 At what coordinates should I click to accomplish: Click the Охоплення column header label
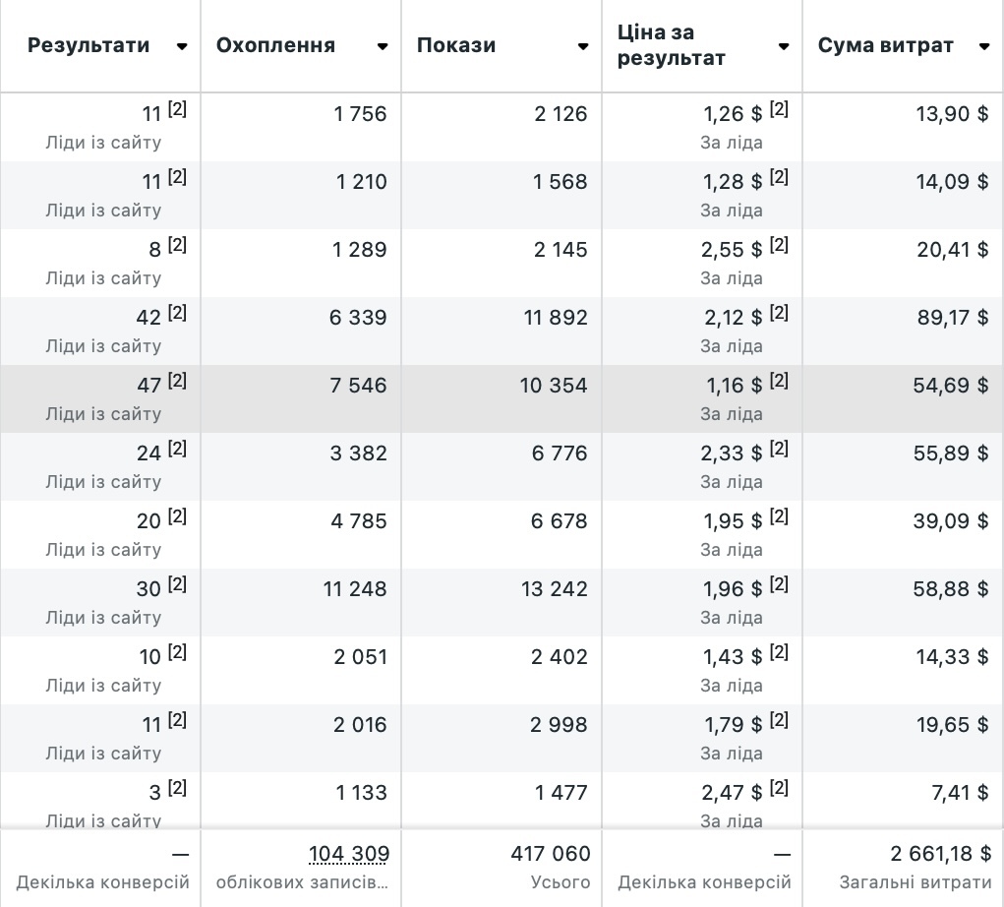[x=275, y=45]
